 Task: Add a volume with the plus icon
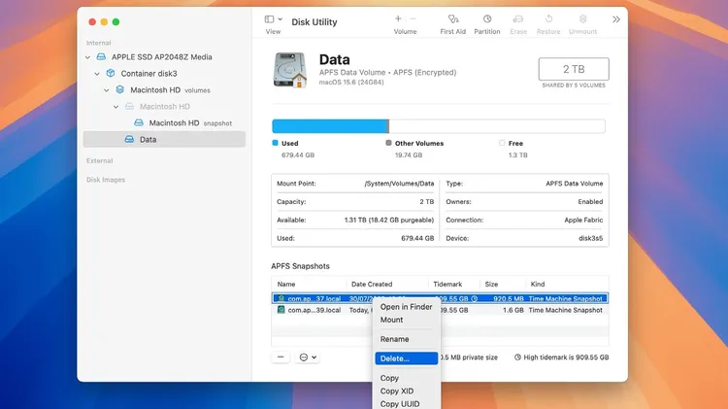pyautogui.click(x=398, y=19)
